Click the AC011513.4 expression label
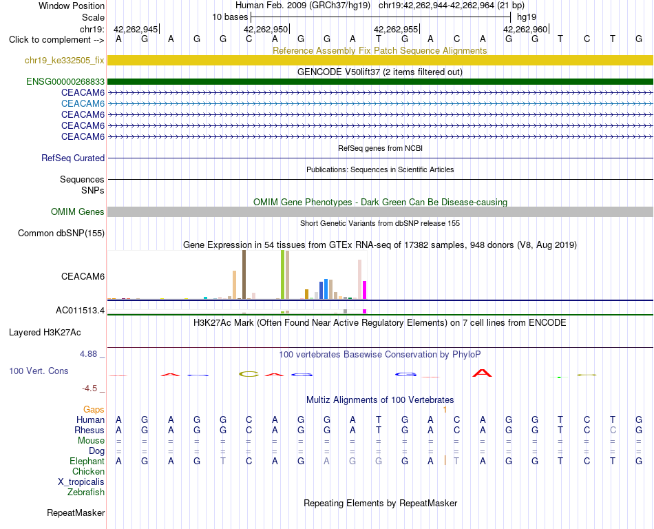 (80, 311)
